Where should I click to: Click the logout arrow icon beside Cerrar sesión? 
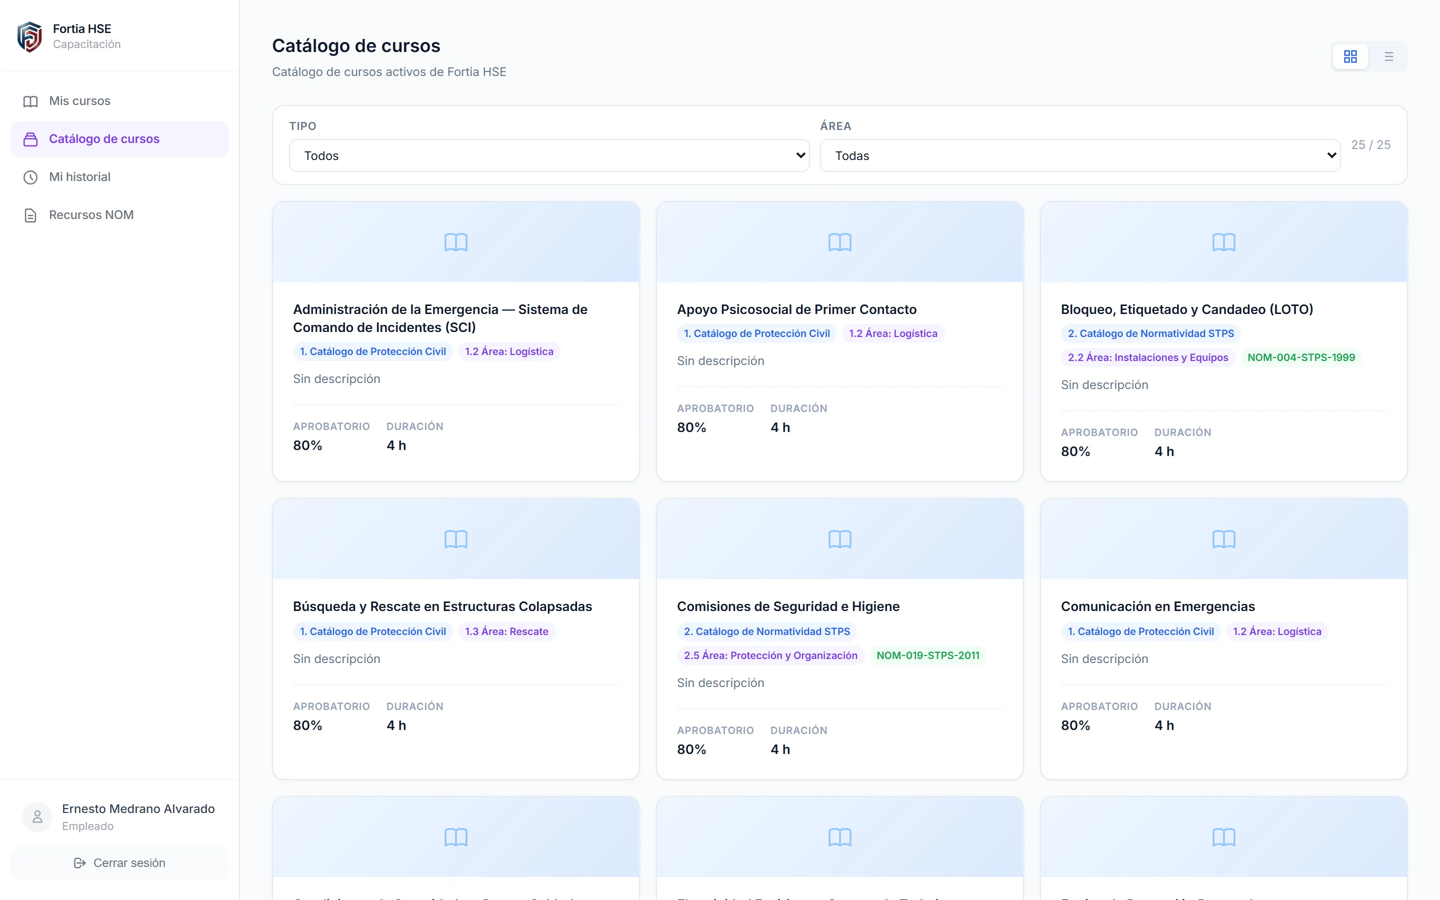pyautogui.click(x=79, y=863)
